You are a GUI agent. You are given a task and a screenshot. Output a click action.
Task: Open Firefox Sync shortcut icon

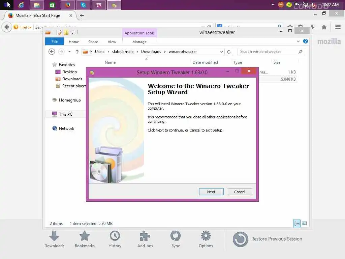[x=175, y=239]
